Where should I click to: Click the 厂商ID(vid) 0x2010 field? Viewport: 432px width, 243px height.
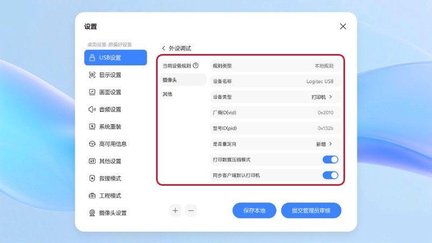(275, 112)
